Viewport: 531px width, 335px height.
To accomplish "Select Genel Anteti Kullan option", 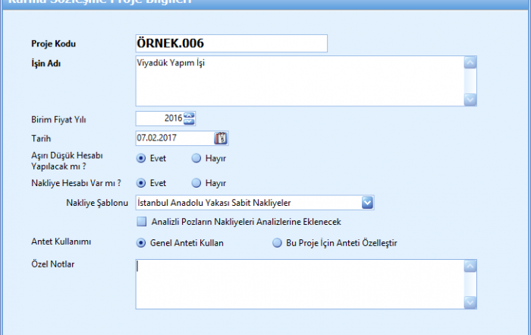I will [141, 243].
